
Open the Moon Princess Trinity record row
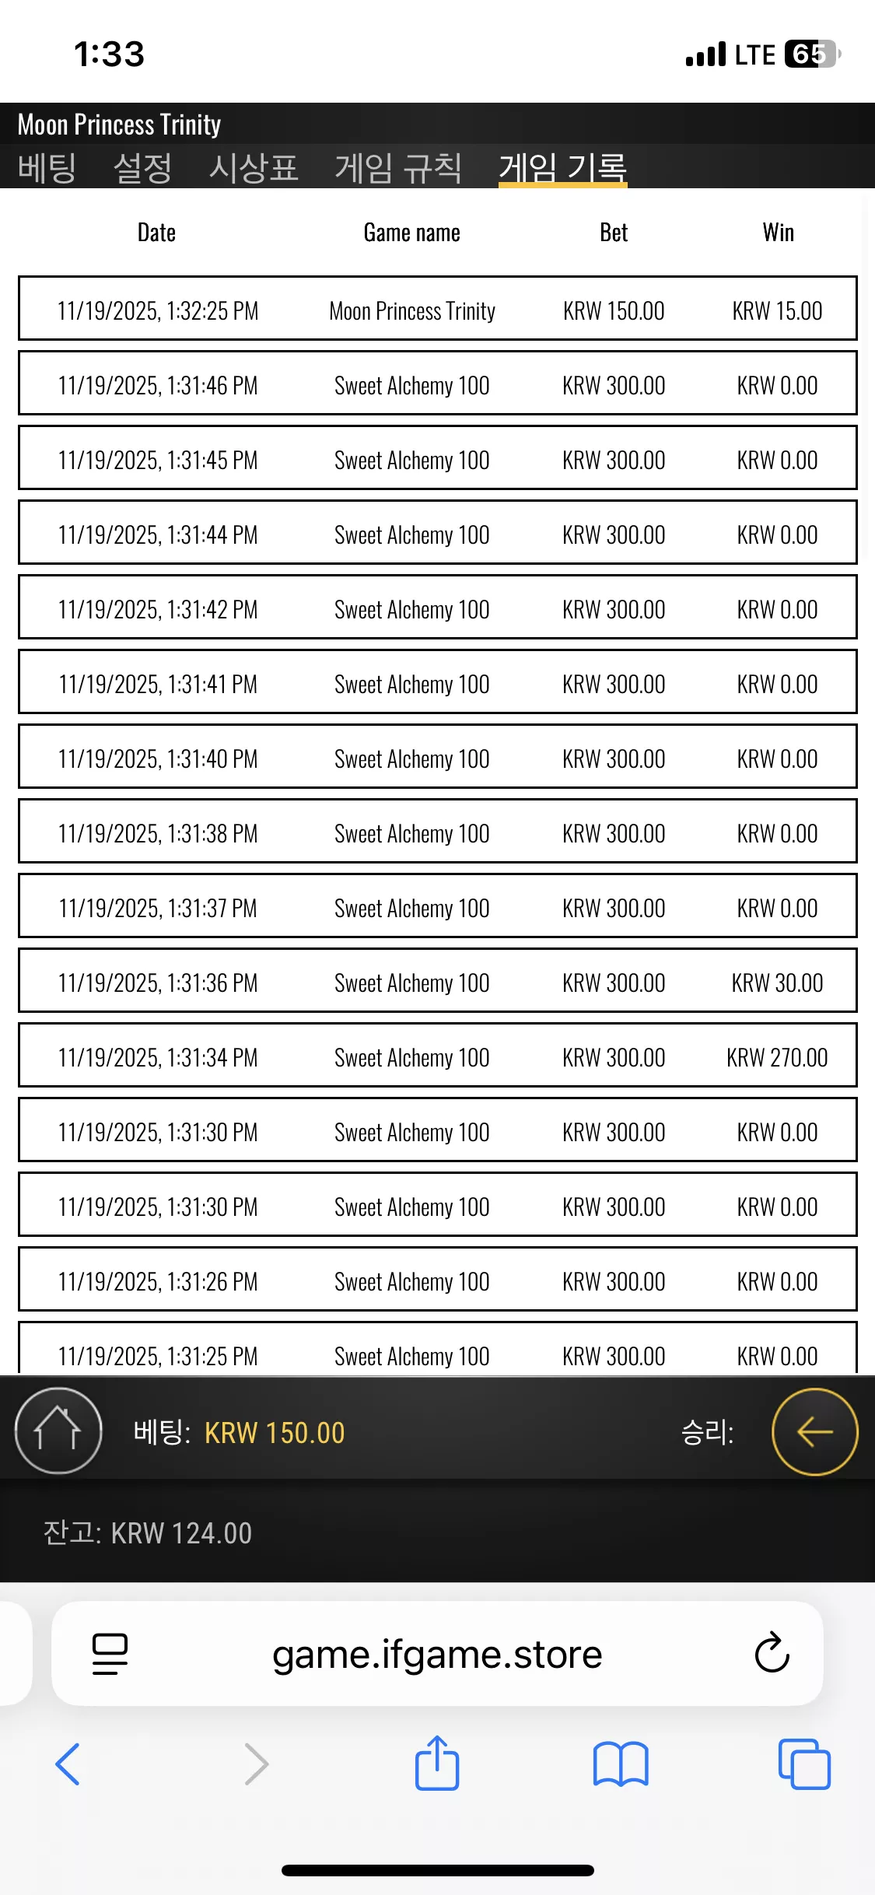(x=437, y=308)
